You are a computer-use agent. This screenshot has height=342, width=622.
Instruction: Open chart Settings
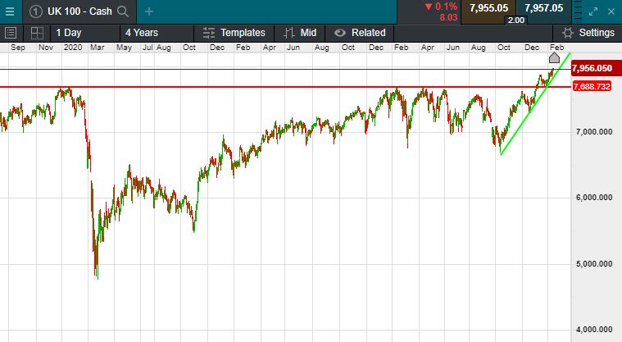pos(588,33)
